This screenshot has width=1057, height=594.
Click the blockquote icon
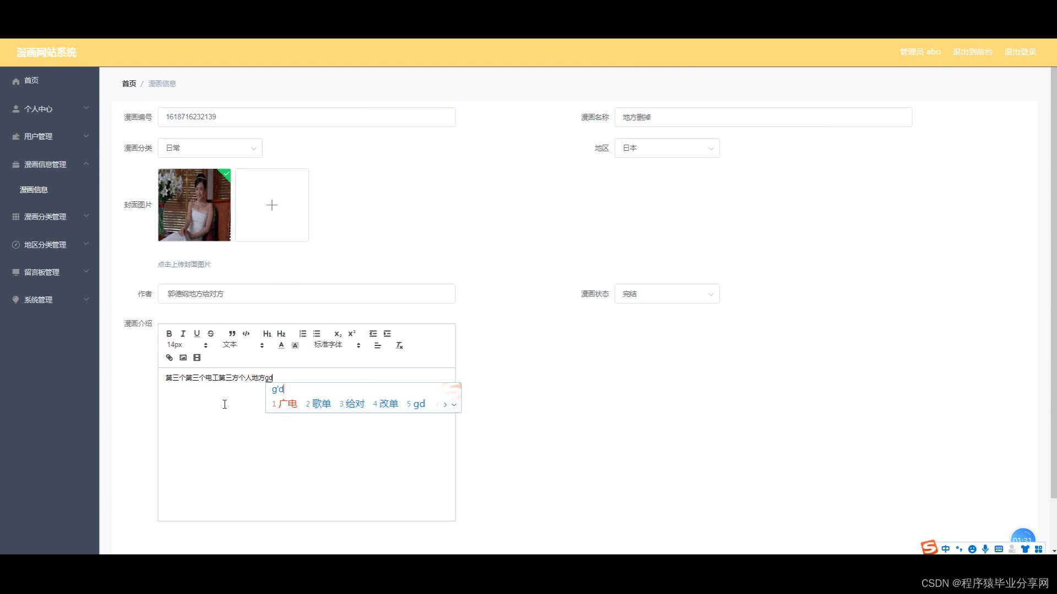click(x=232, y=334)
